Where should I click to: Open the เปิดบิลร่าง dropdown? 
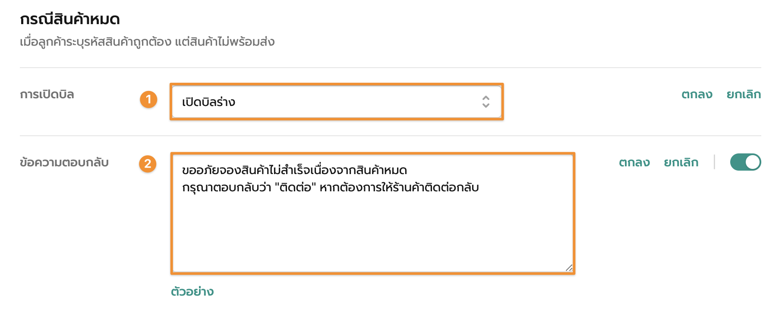328,102
